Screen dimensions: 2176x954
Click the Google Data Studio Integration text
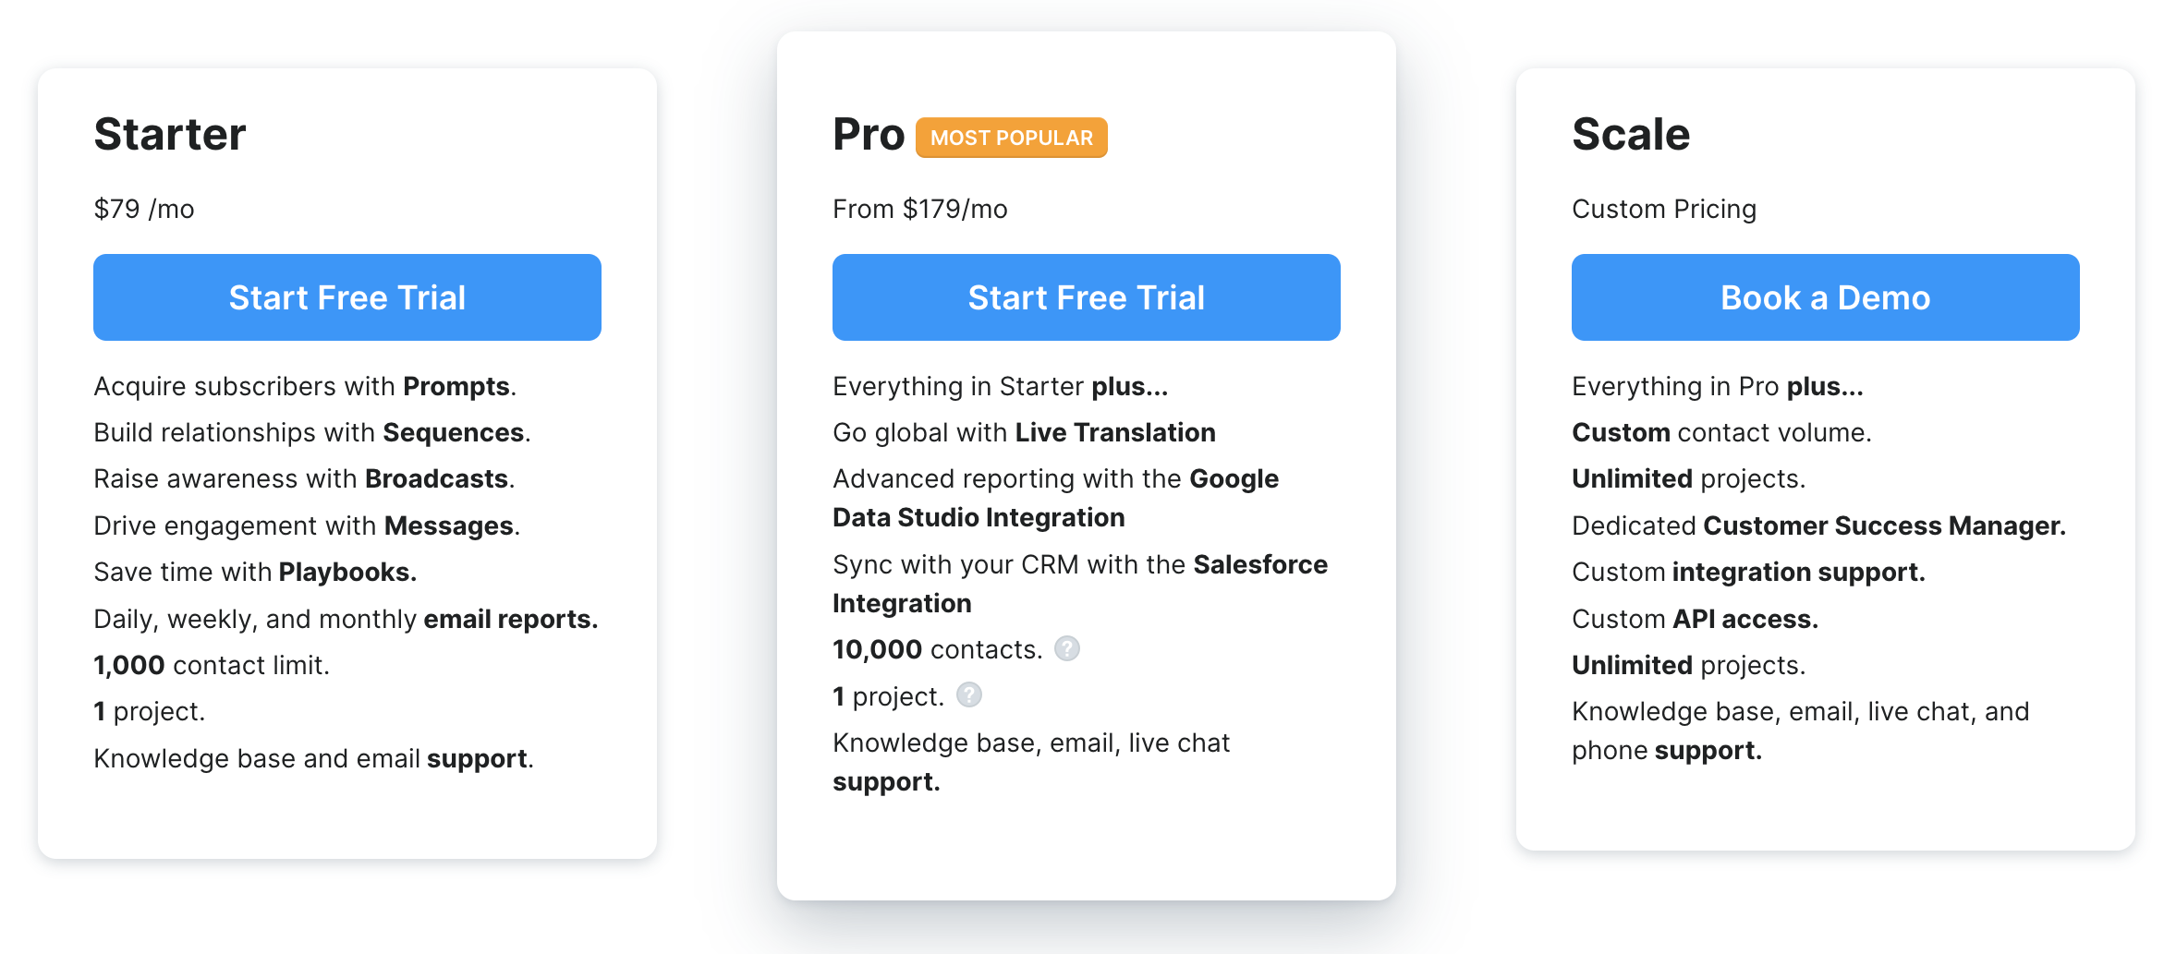(x=1056, y=498)
